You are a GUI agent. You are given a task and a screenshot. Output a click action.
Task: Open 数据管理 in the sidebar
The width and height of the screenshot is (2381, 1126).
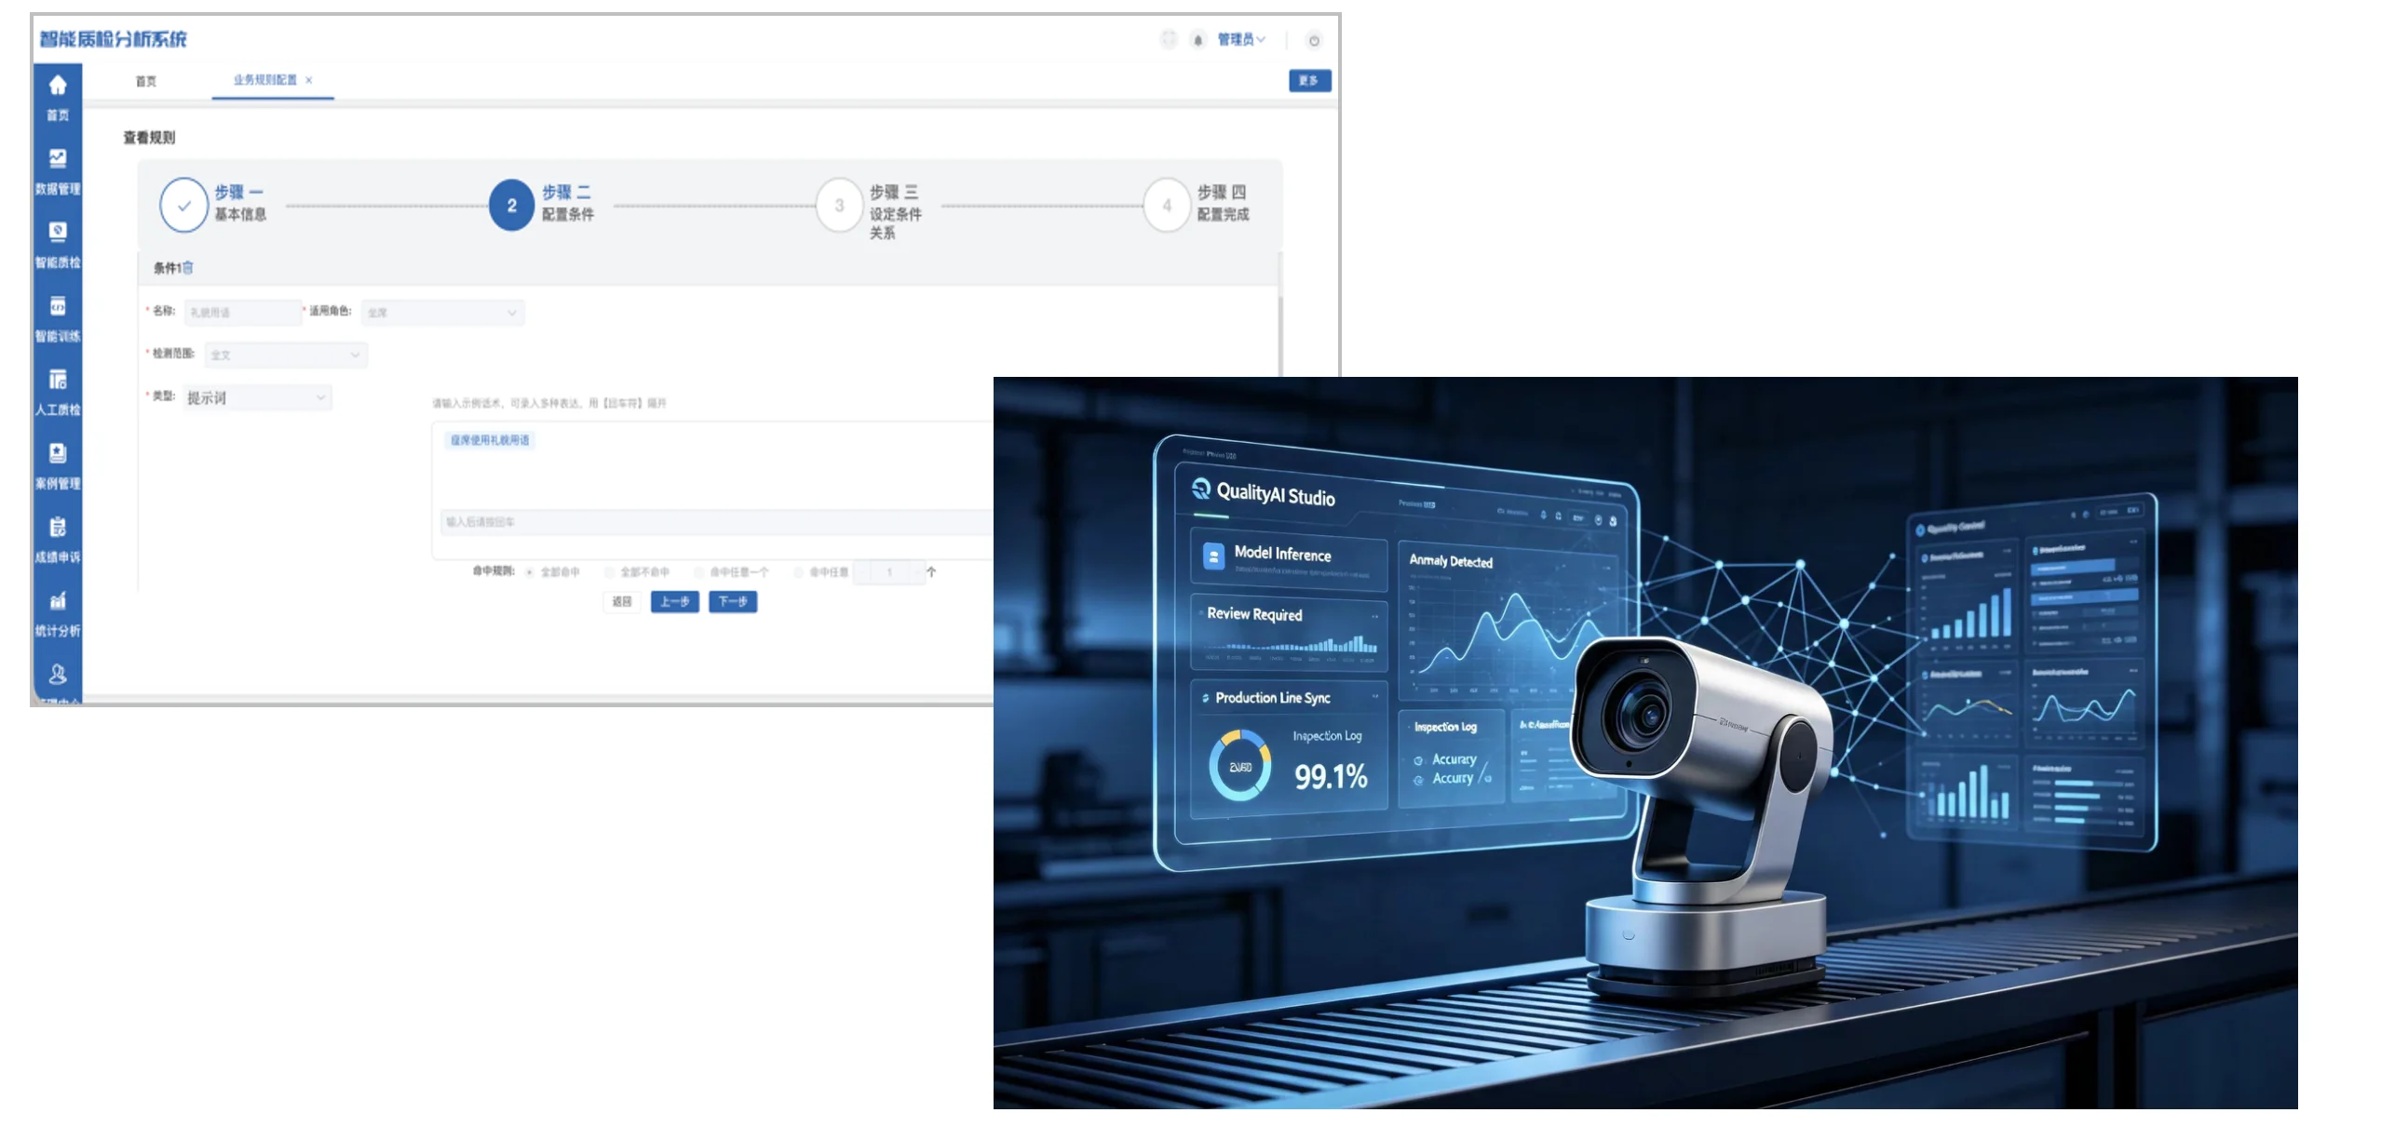58,171
